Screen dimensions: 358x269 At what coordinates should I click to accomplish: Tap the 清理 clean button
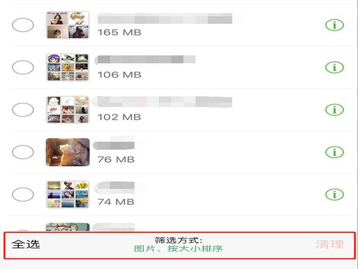click(x=330, y=245)
